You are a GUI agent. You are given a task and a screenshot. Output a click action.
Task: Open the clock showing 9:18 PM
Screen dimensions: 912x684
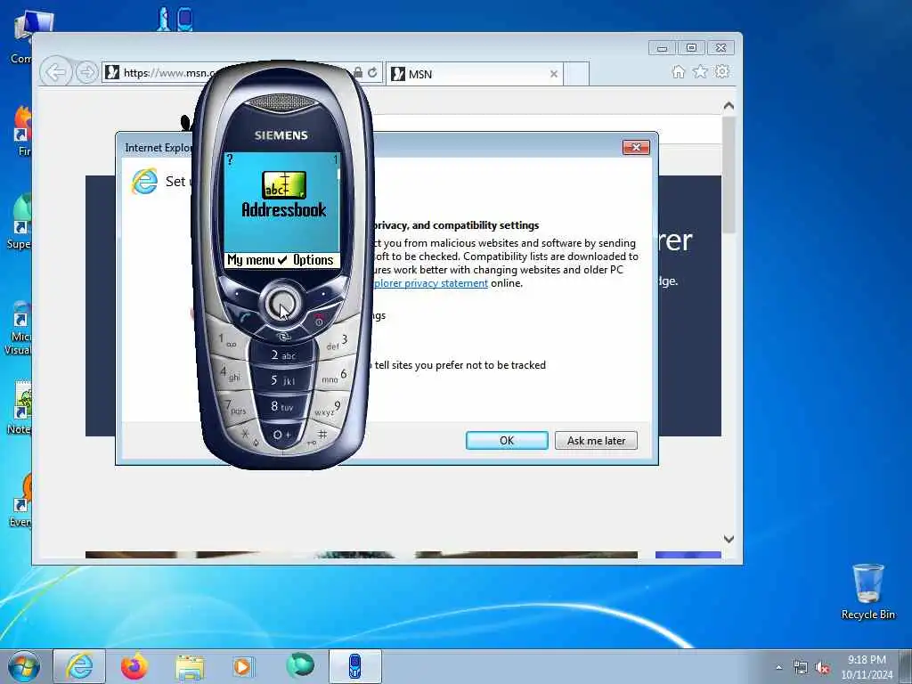pos(867,667)
